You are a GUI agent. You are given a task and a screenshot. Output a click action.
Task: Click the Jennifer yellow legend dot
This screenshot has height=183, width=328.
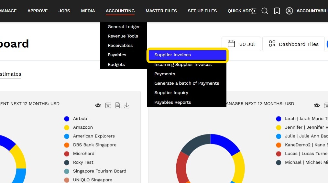[x=279, y=128]
